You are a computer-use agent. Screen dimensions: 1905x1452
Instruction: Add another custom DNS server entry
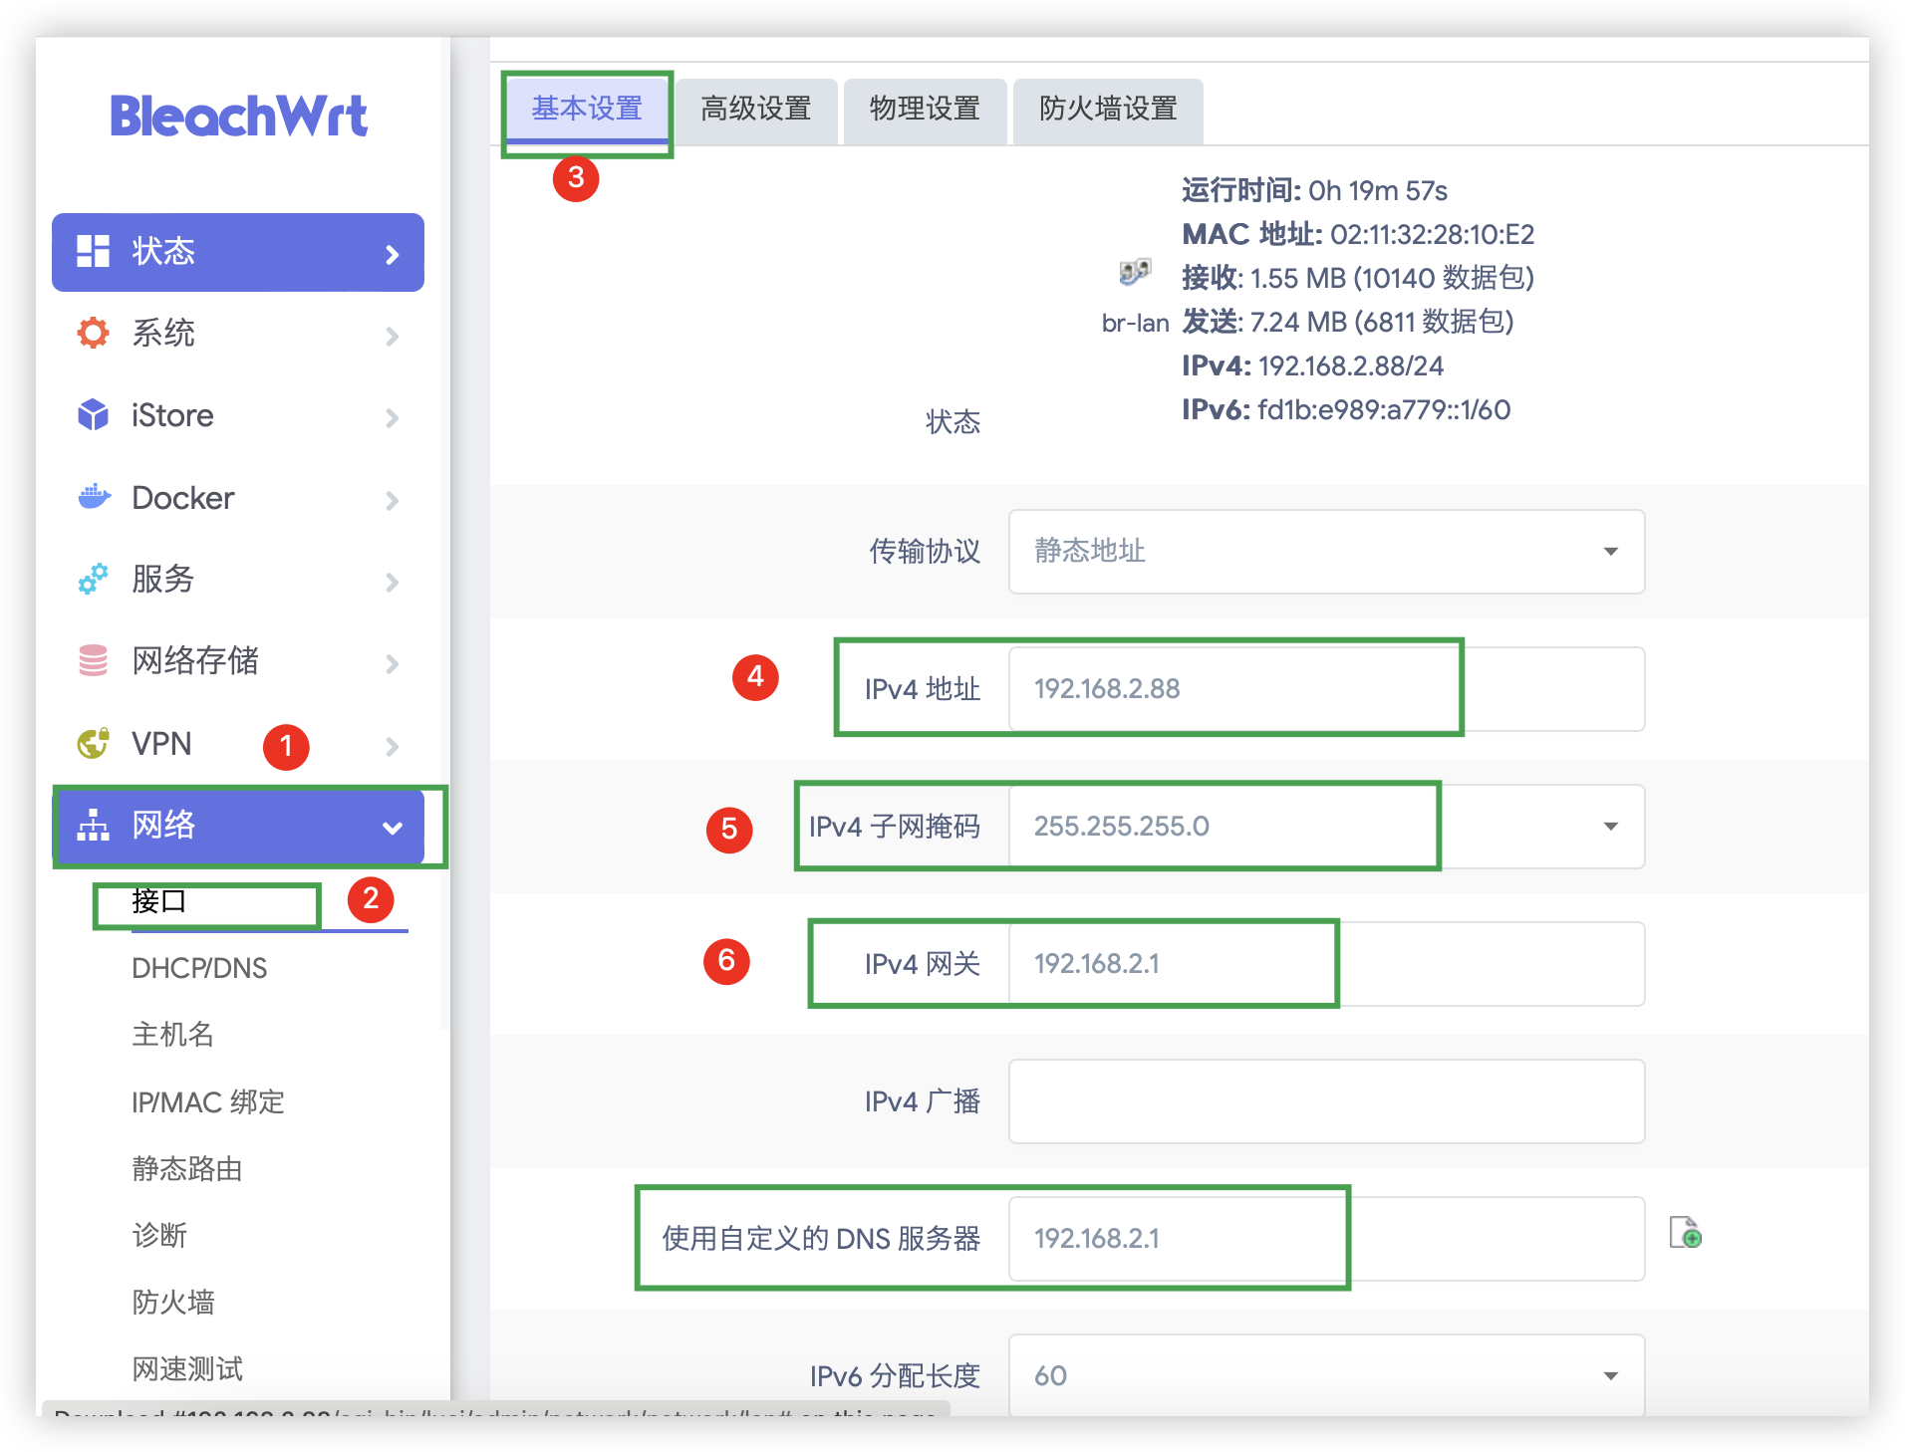[x=1685, y=1233]
